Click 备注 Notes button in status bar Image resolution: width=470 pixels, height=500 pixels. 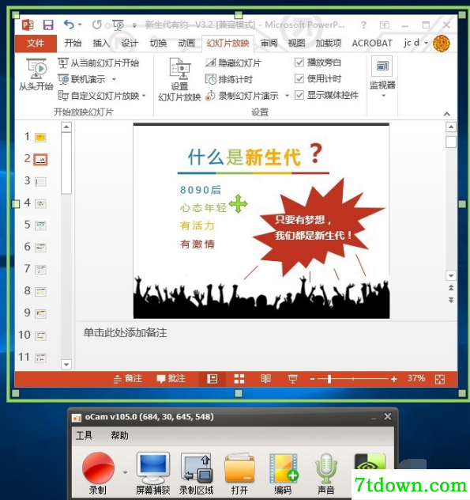[x=128, y=378]
